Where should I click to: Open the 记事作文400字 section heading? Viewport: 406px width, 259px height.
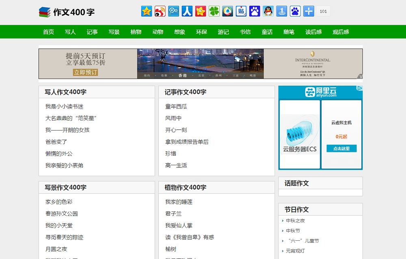click(186, 92)
